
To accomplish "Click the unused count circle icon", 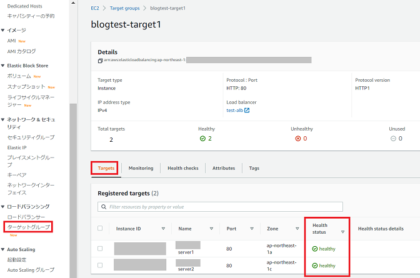I will click(x=393, y=139).
